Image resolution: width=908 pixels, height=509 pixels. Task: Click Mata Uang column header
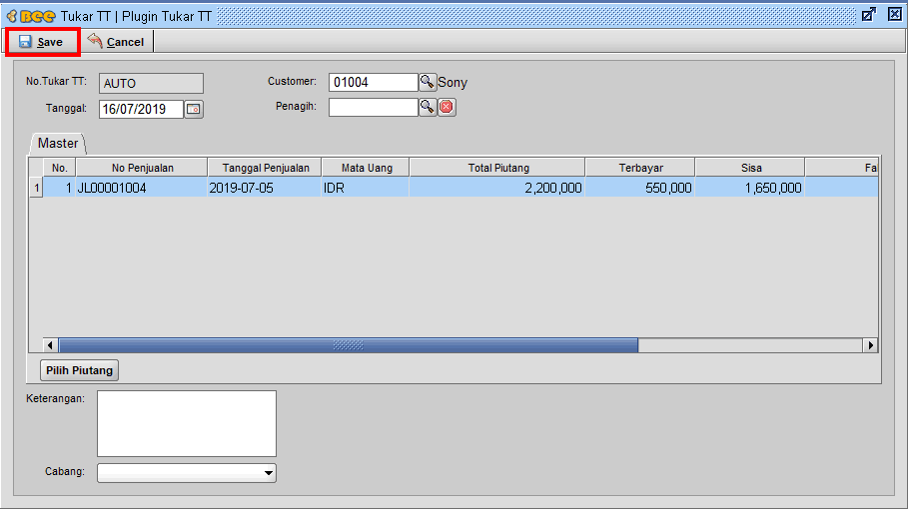pyautogui.click(x=367, y=168)
